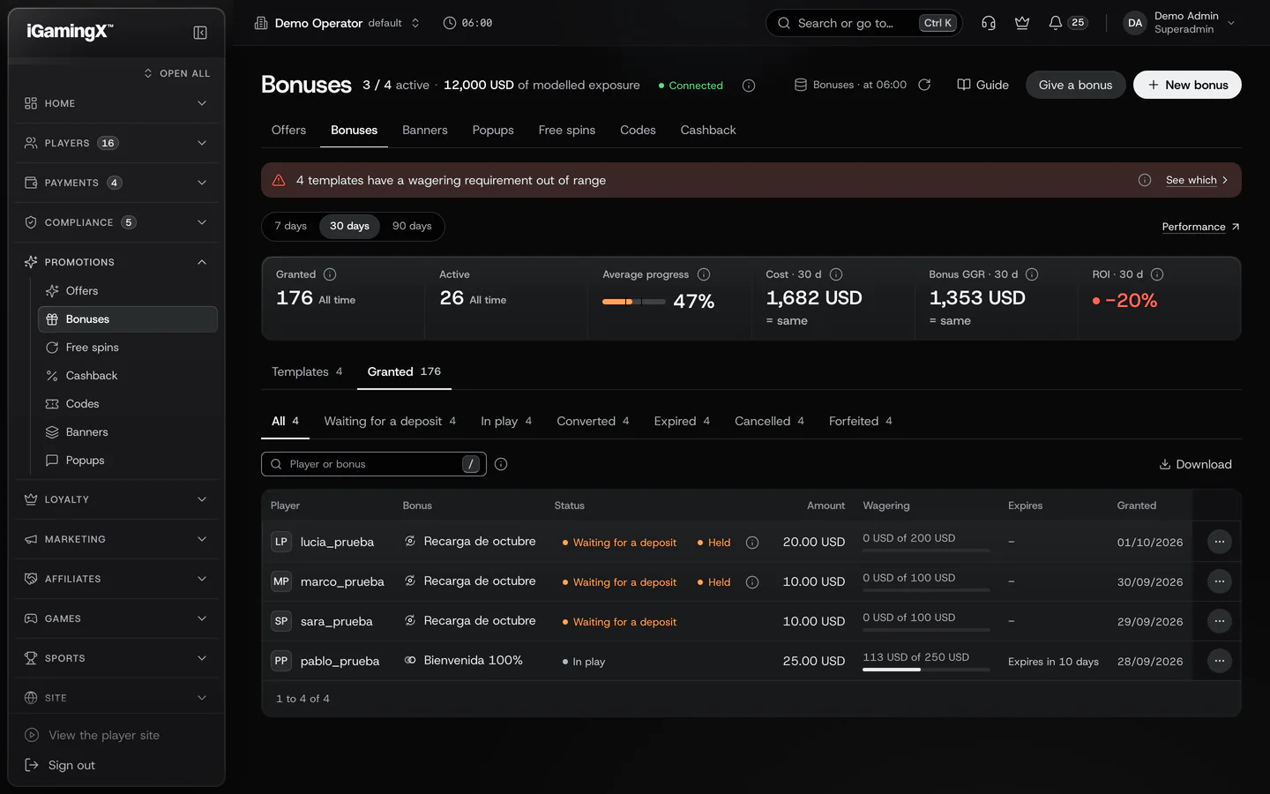
Task: Click the Average progress bar indicator
Action: click(x=634, y=302)
